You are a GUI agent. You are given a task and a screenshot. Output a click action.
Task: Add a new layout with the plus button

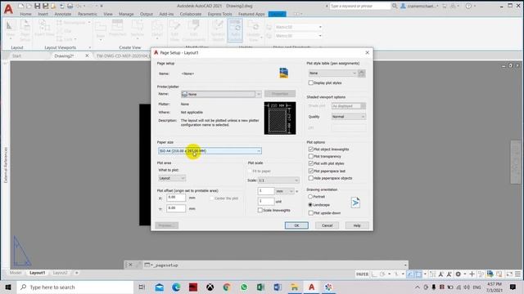(76, 273)
